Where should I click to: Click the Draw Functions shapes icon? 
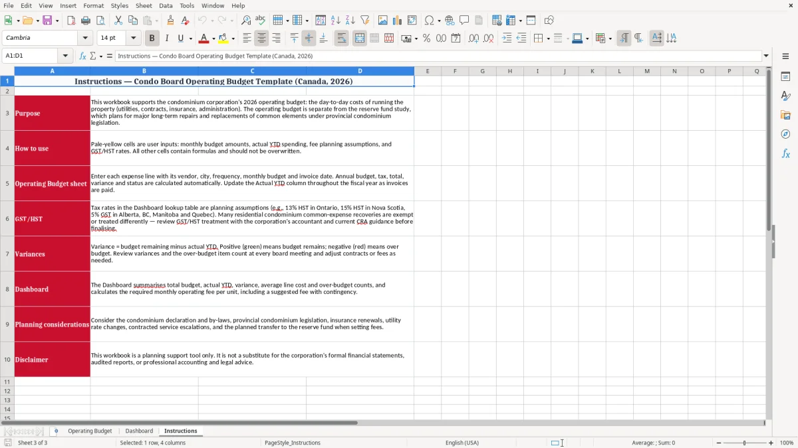pyautogui.click(x=549, y=21)
